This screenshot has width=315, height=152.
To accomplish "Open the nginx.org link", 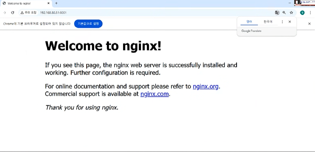I will coord(206,87).
